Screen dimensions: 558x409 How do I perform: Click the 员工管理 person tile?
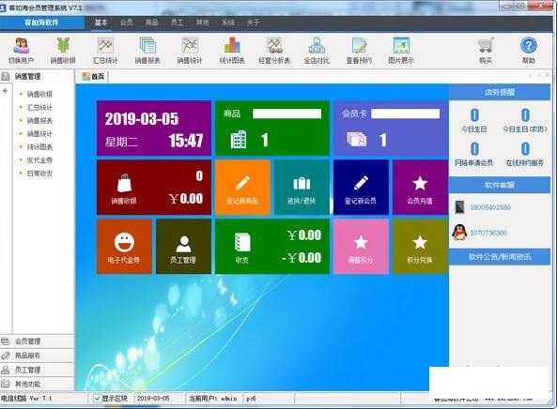183,247
